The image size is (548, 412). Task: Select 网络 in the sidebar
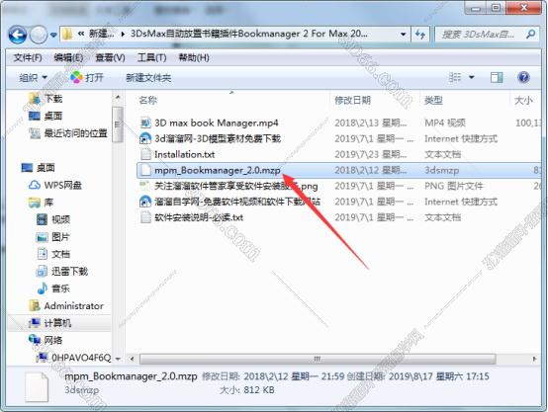(x=53, y=340)
